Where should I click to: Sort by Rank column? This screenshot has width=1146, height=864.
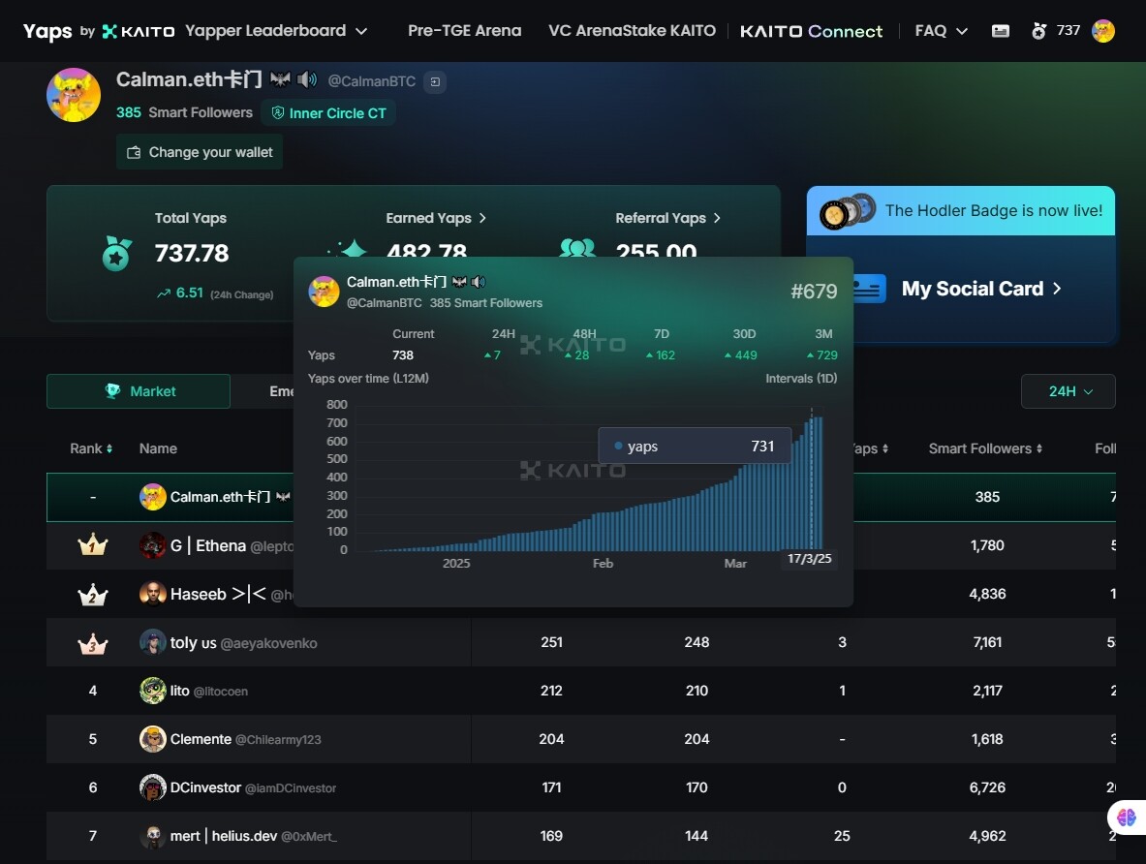[x=91, y=448]
